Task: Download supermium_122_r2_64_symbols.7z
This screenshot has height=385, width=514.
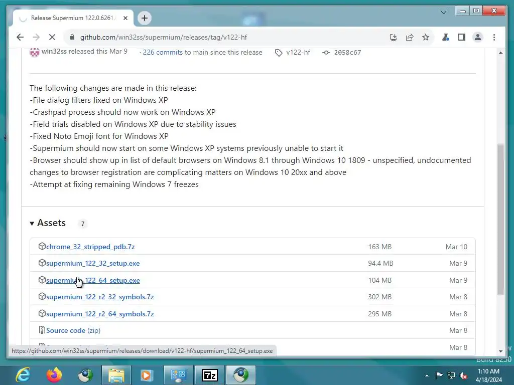Action: (100, 314)
